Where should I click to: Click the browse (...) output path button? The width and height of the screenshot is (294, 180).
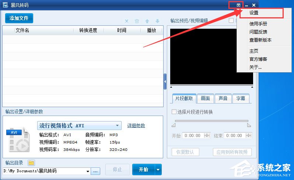[x=95, y=171]
